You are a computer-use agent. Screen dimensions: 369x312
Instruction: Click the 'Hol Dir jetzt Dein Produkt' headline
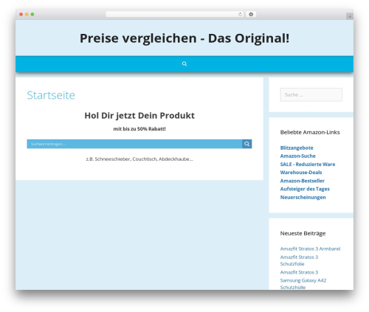139,116
